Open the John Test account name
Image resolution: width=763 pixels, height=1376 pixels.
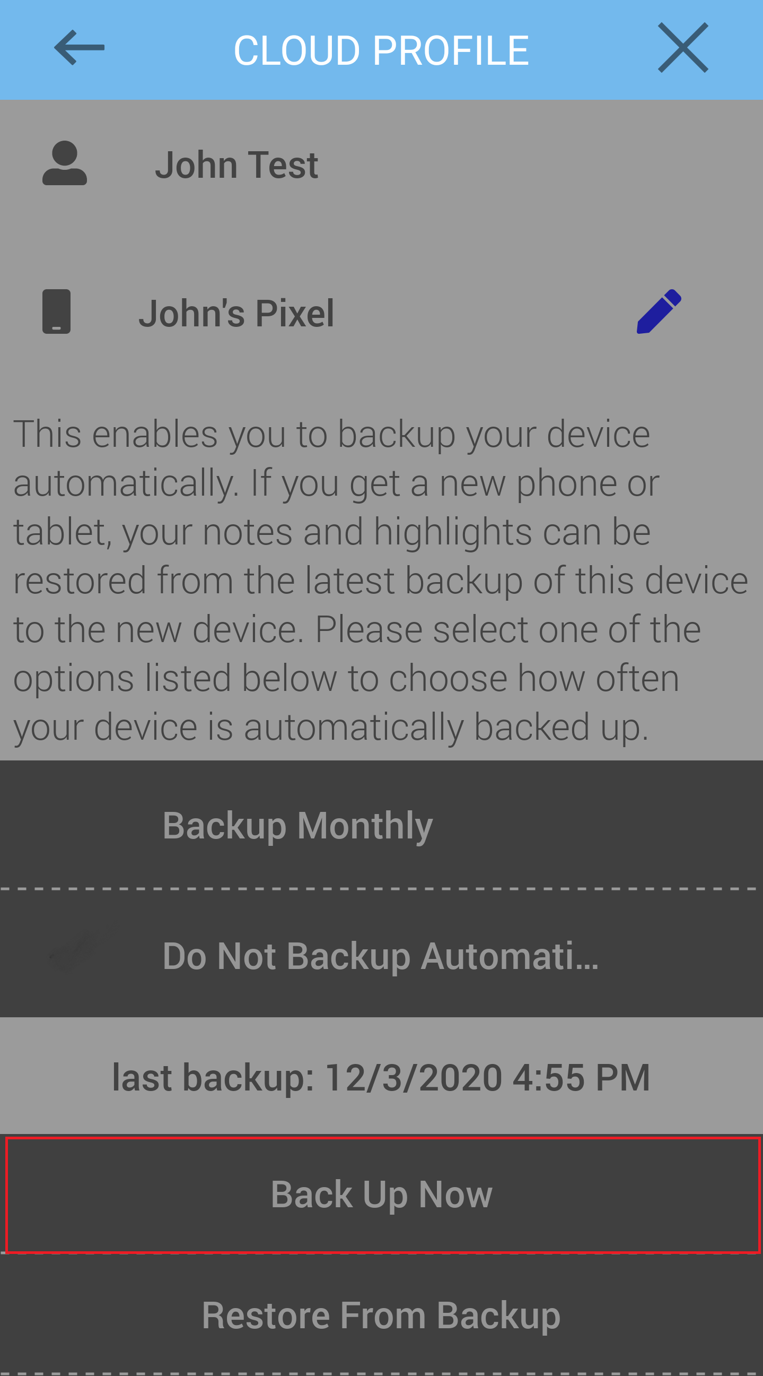coord(236,165)
